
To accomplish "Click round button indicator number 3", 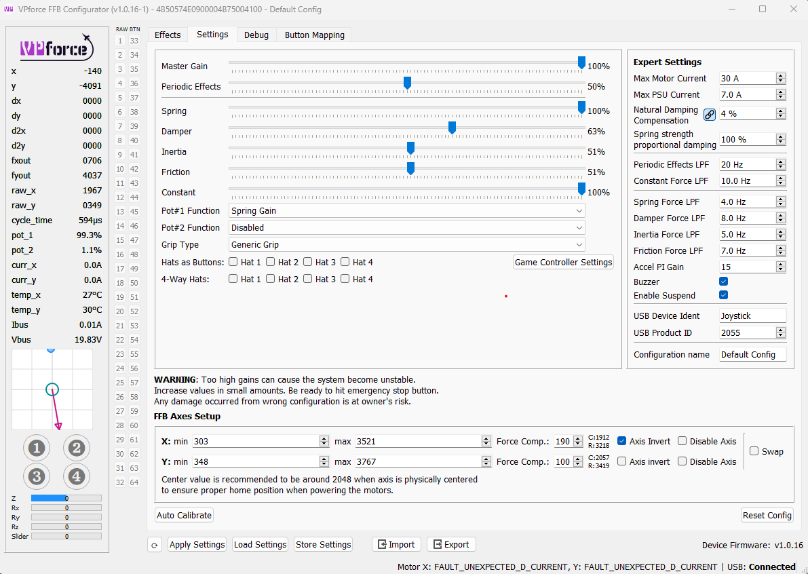I will pyautogui.click(x=37, y=476).
